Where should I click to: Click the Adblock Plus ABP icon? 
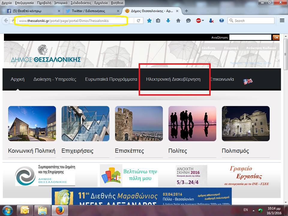[198, 21]
